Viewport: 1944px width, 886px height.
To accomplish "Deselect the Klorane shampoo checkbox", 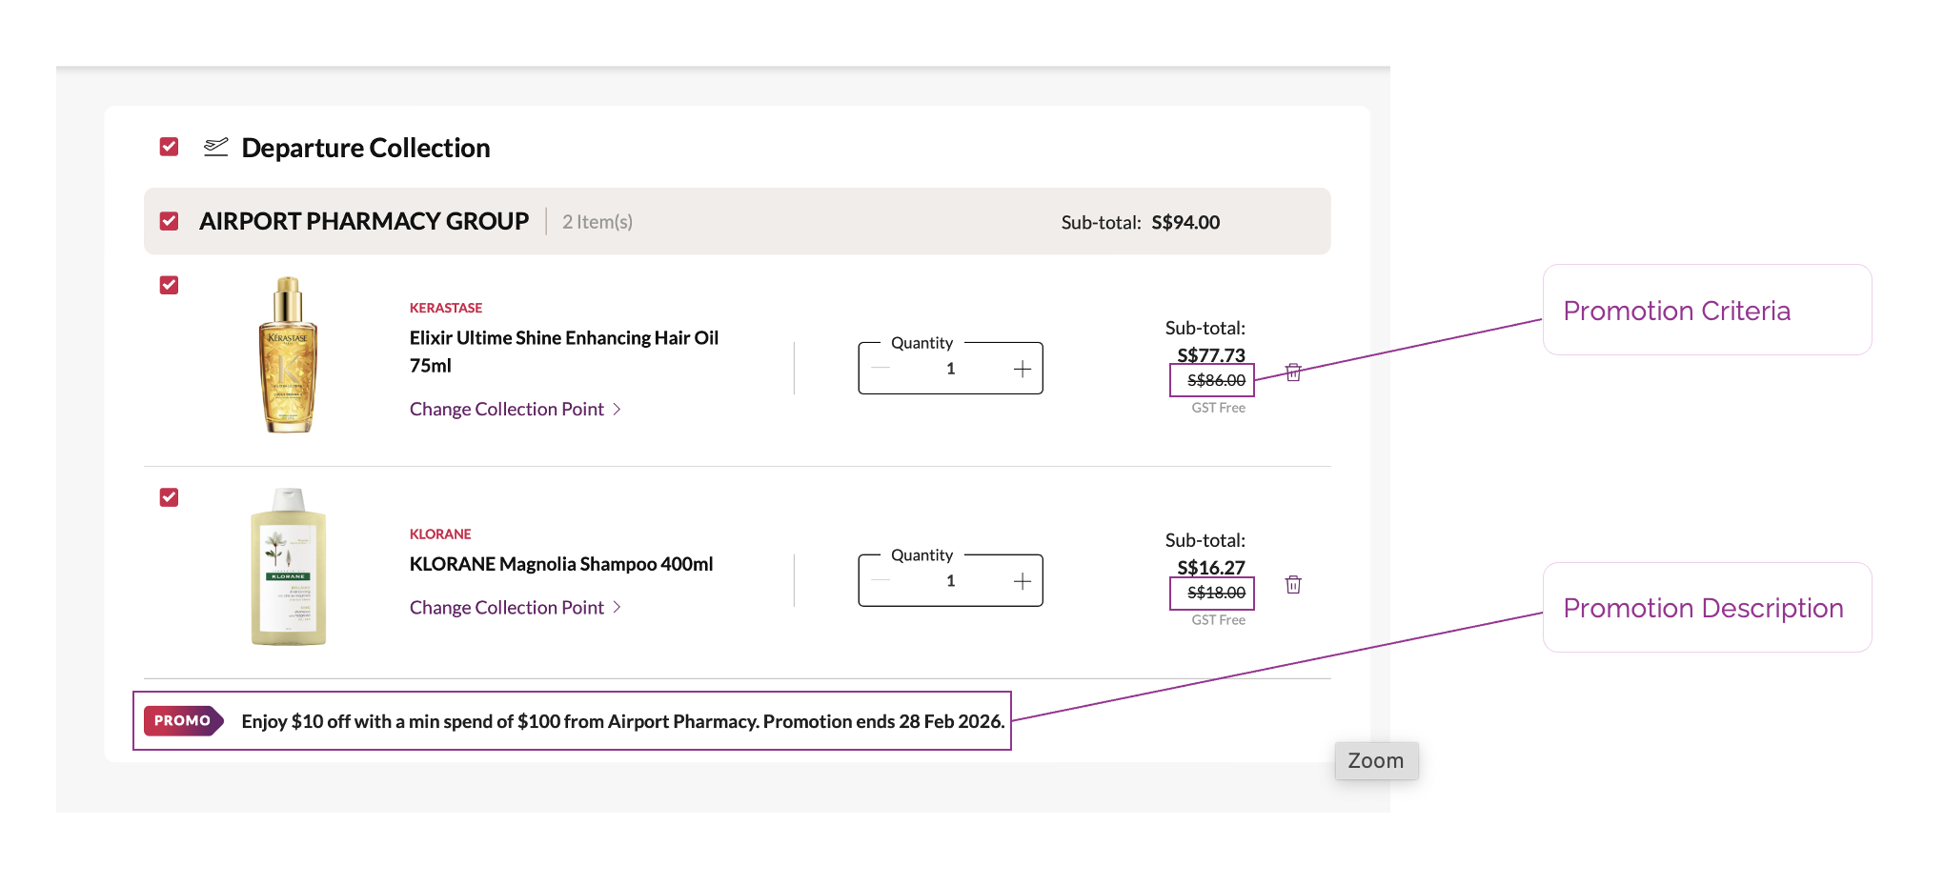I will pyautogui.click(x=170, y=497).
